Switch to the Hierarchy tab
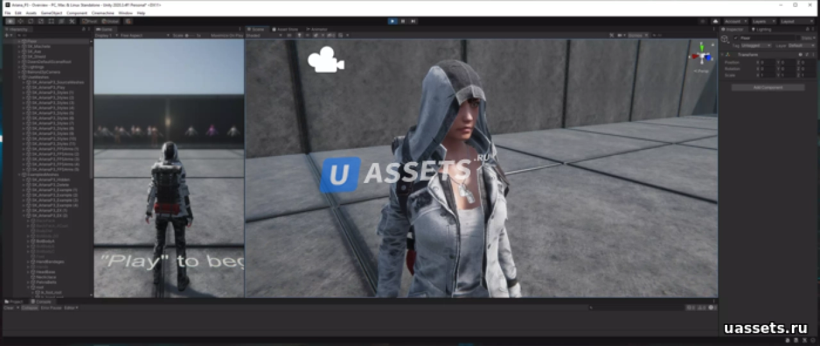The width and height of the screenshot is (820, 346). (x=18, y=29)
